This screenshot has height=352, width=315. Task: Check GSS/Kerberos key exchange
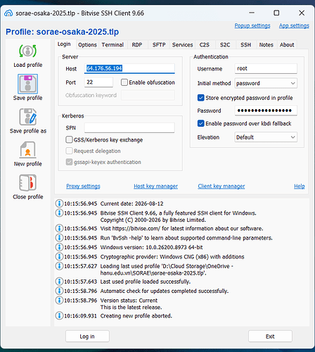[x=69, y=139]
